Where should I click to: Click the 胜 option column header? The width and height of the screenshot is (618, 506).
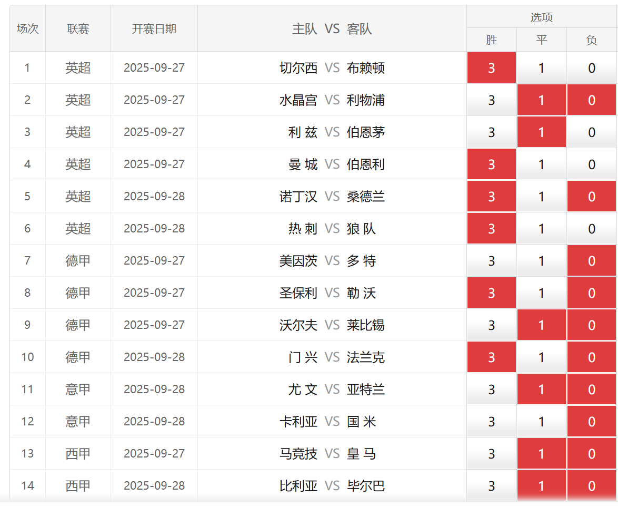click(x=491, y=40)
